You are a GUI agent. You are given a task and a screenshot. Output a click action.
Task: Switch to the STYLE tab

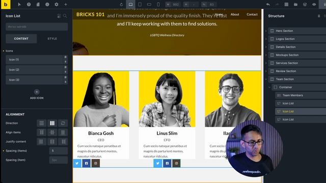click(x=52, y=39)
